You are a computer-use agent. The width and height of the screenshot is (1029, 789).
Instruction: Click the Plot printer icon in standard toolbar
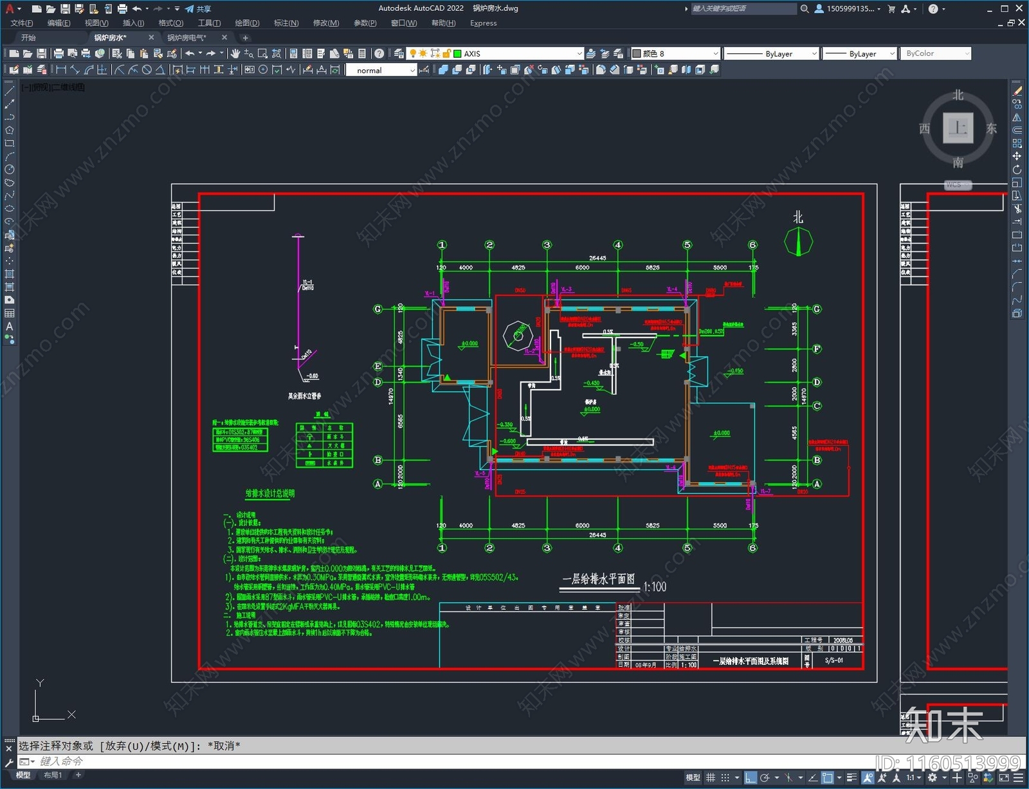[x=59, y=54]
